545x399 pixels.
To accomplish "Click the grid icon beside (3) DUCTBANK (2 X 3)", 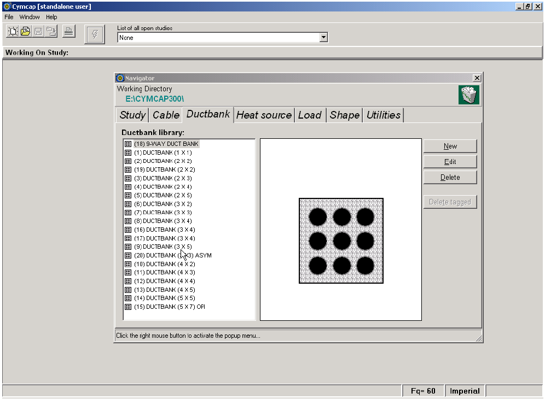I will [128, 178].
